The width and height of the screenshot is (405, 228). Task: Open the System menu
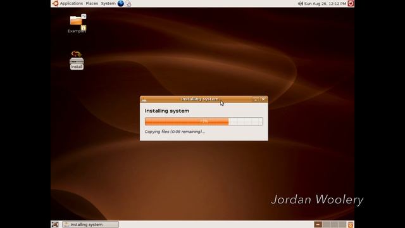click(x=108, y=3)
